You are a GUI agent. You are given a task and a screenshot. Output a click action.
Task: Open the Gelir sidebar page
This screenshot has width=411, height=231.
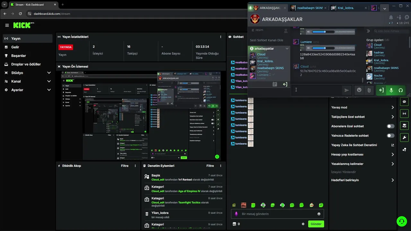(27, 47)
